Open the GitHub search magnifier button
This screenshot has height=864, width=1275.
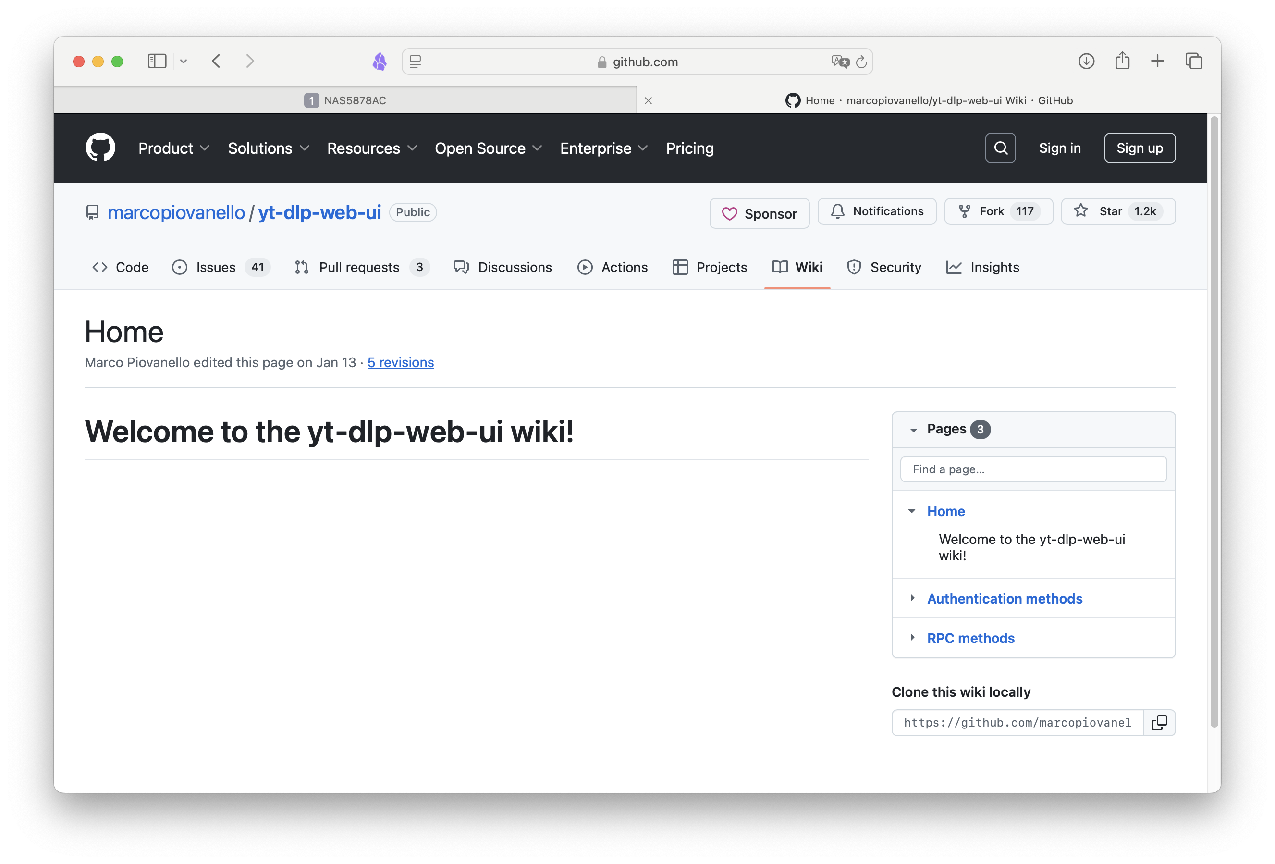pyautogui.click(x=1000, y=148)
